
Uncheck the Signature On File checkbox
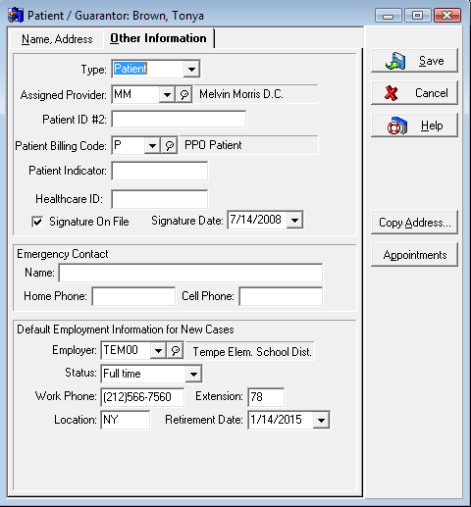pos(37,222)
